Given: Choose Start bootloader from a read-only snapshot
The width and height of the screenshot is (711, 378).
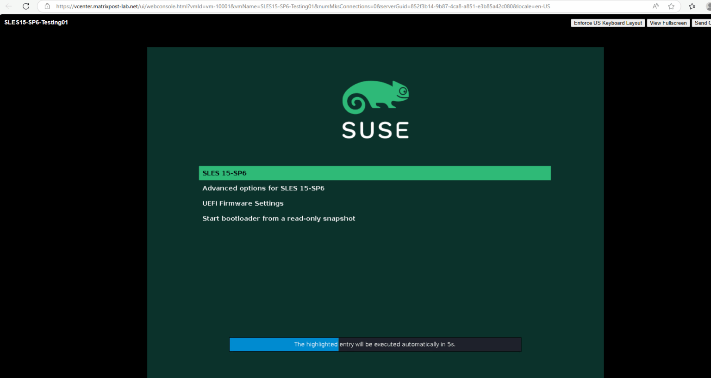Looking at the screenshot, I should (x=279, y=218).
